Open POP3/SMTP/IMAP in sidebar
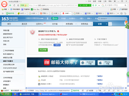129x96 pixels. coord(10,68)
